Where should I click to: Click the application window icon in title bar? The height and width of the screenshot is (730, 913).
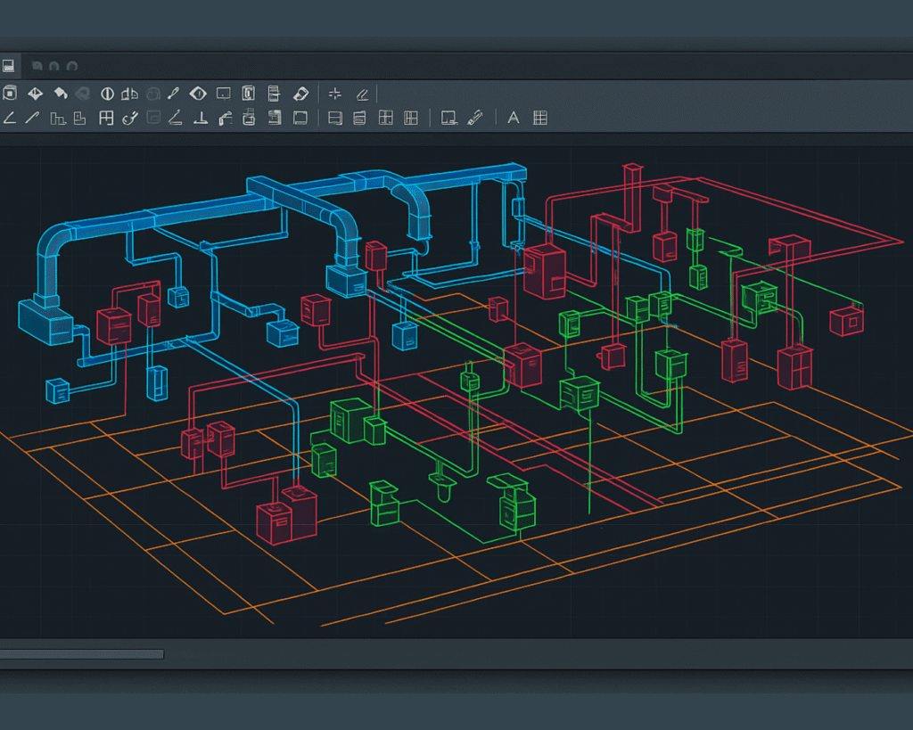(x=8, y=66)
